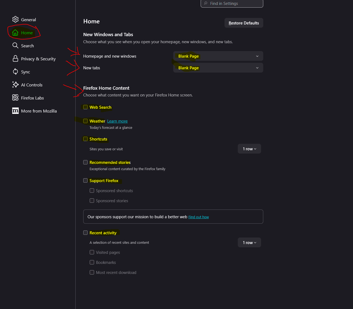Focus the Find in Settings field
The width and height of the screenshot is (353, 309).
(232, 3)
